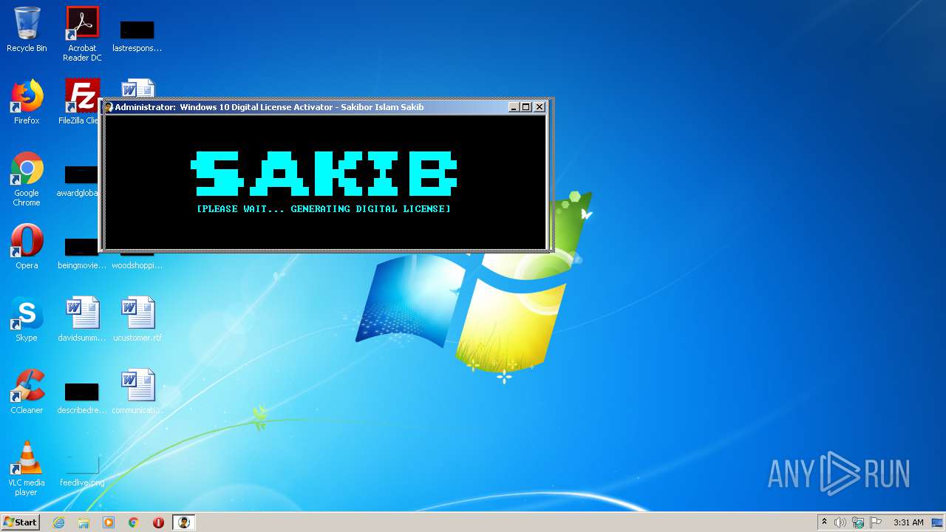Open the FileZilla Client desktop shortcut
The image size is (946, 532).
(80, 102)
